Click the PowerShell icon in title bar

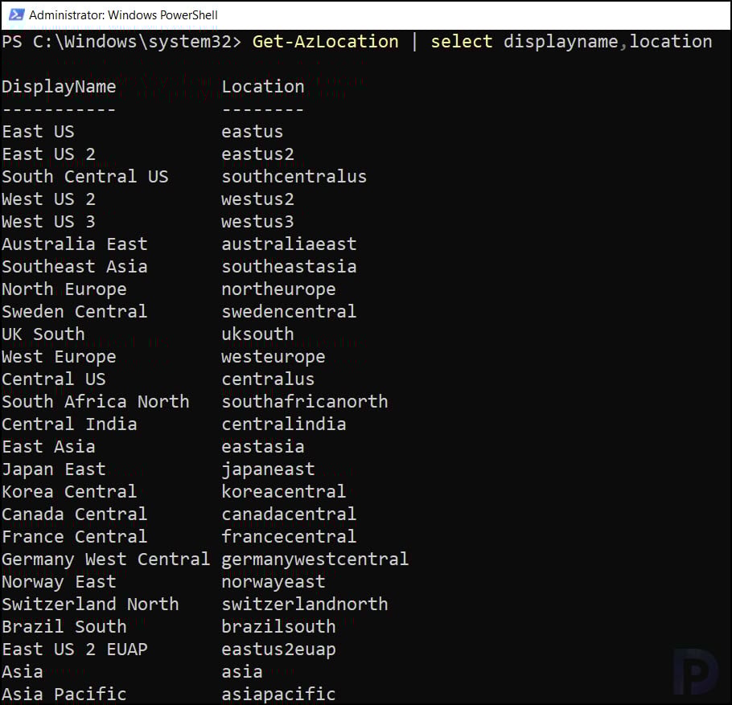click(x=16, y=15)
